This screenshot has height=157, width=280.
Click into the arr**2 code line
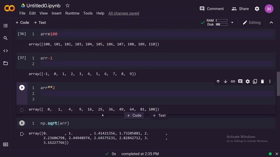[x=157, y=88]
